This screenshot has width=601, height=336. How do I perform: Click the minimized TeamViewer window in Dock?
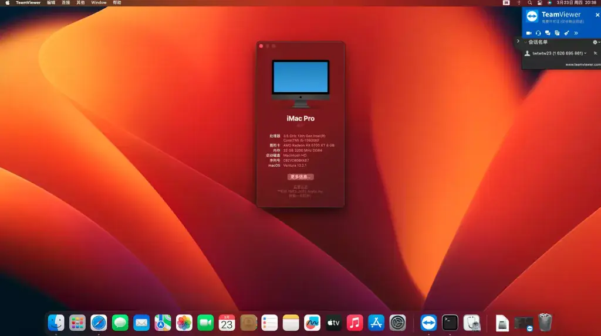524,323
